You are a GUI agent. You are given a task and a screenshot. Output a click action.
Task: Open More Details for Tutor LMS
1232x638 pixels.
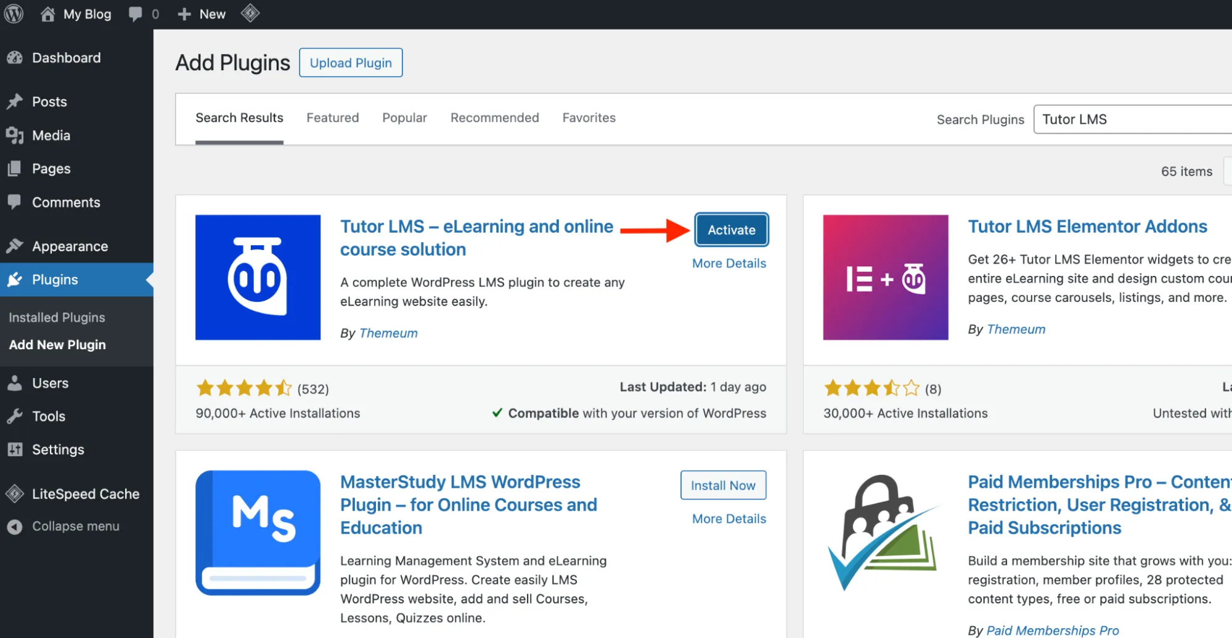click(729, 263)
